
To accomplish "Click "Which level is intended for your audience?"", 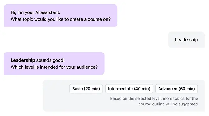I will (54, 67).
